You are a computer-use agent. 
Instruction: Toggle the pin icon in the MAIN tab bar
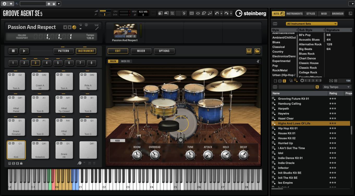coord(258,61)
